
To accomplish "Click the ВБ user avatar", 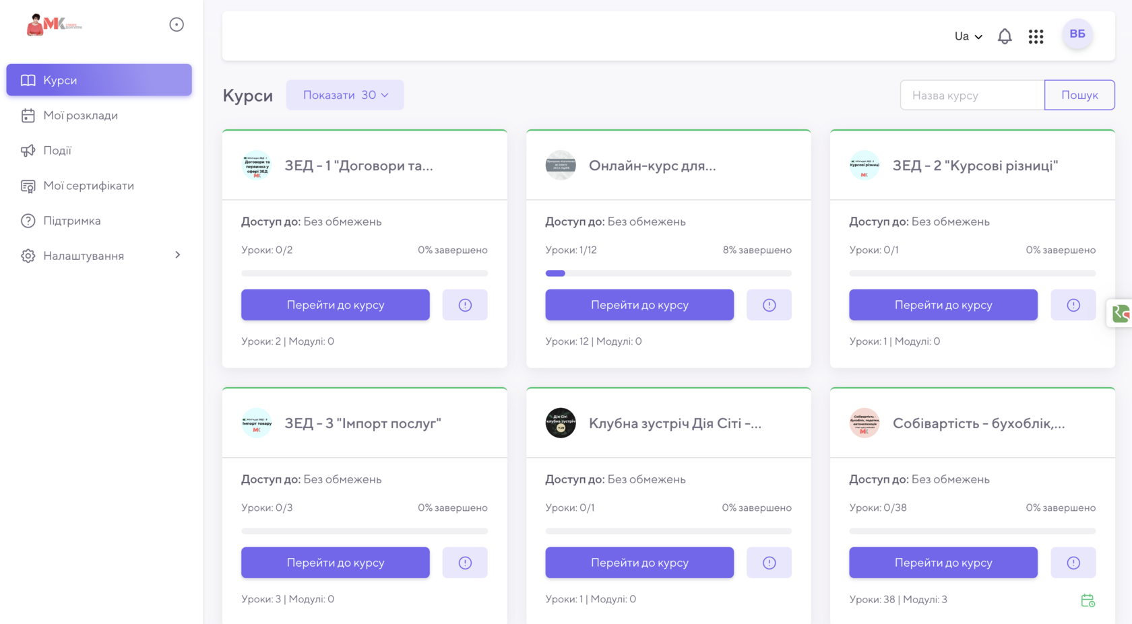I will point(1077,34).
